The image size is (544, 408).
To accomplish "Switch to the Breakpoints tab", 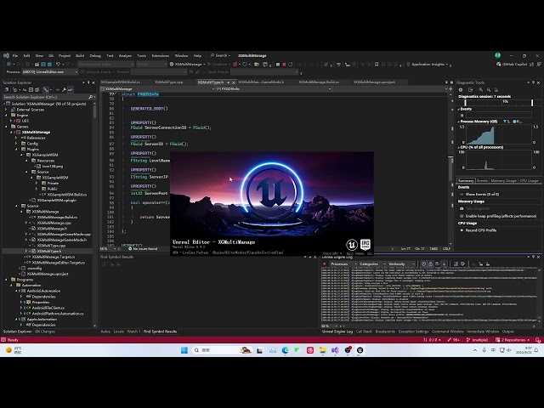I will click(385, 331).
